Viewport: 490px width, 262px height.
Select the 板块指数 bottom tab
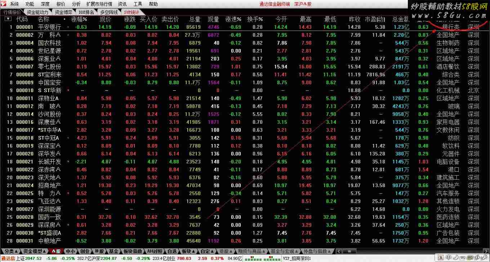(x=133, y=251)
